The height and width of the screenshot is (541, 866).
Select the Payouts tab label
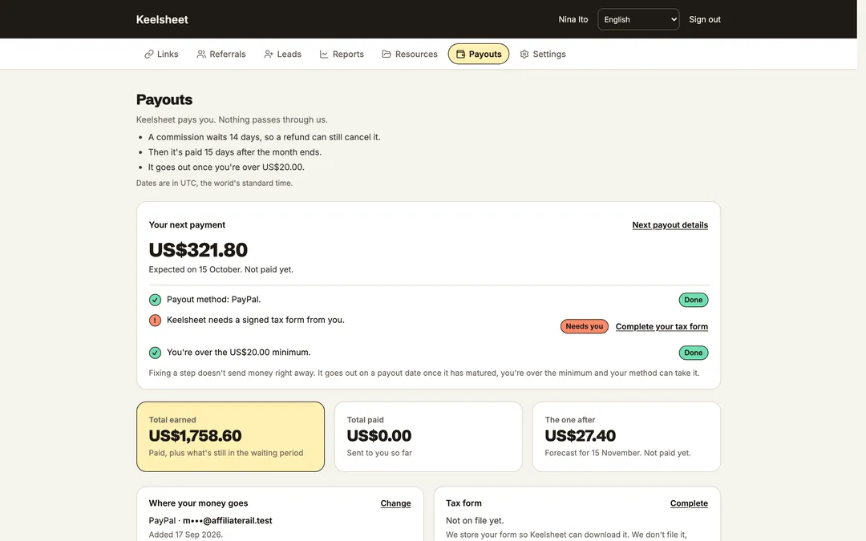tap(485, 55)
